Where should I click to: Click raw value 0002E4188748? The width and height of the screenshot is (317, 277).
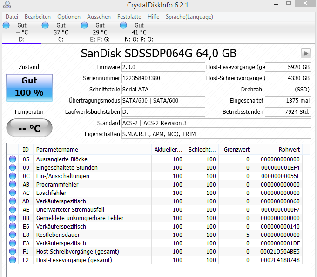point(280,260)
